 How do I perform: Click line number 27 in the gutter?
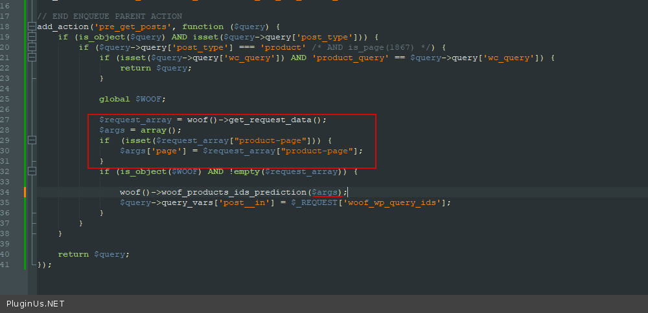tap(5, 120)
